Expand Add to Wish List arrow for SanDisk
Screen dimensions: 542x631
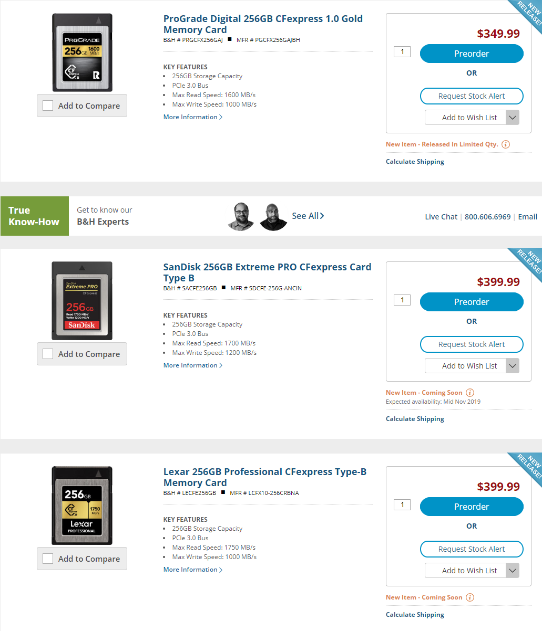coord(513,366)
